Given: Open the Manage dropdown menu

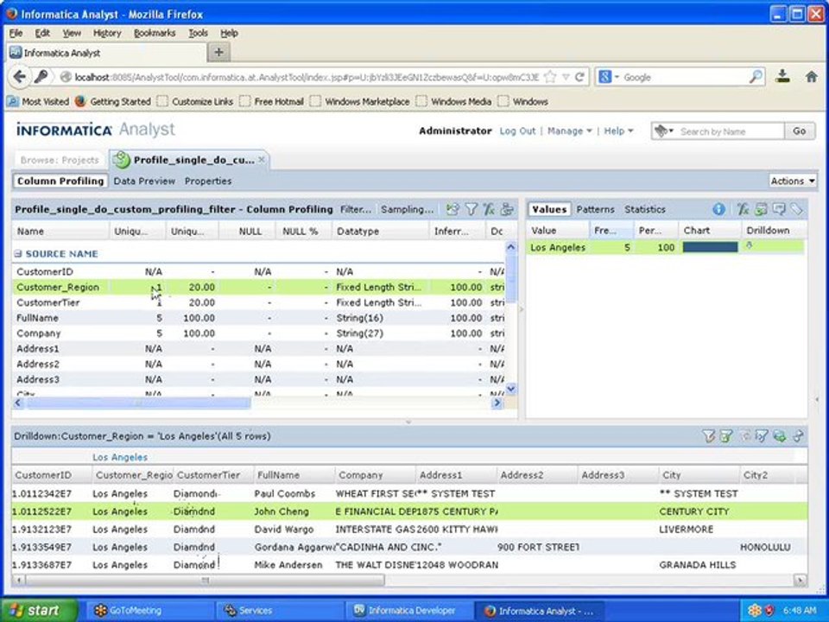Looking at the screenshot, I should pos(569,130).
